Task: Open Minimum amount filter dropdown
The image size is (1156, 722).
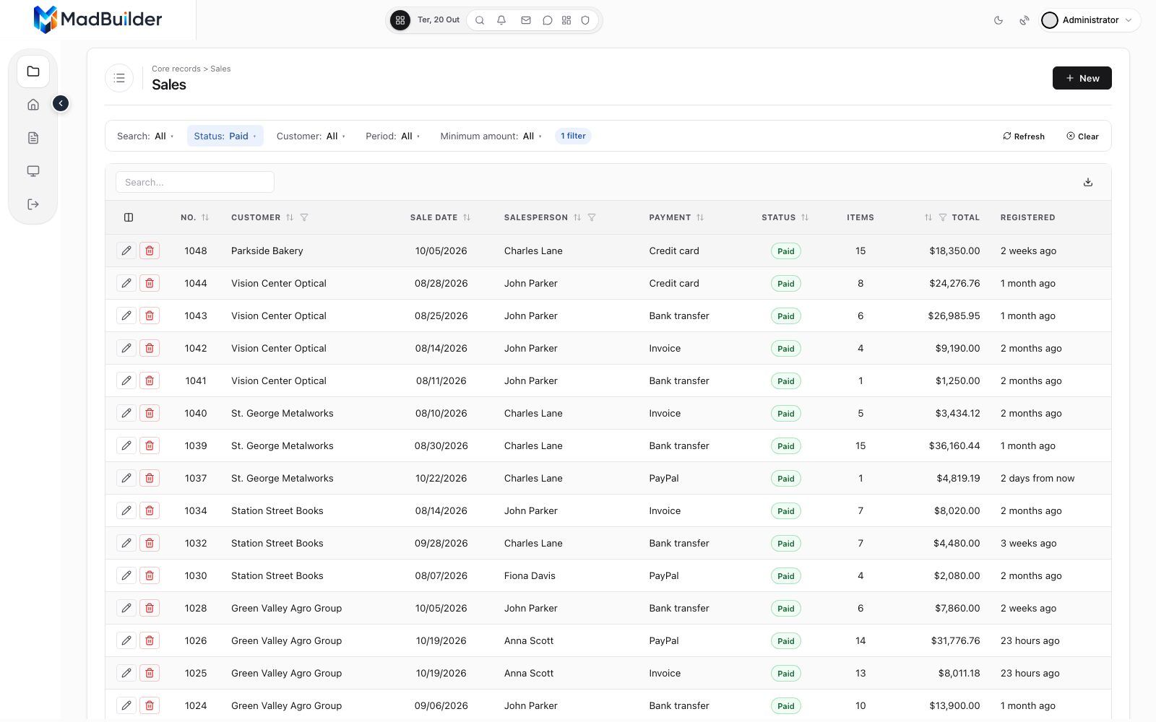Action: (x=491, y=136)
